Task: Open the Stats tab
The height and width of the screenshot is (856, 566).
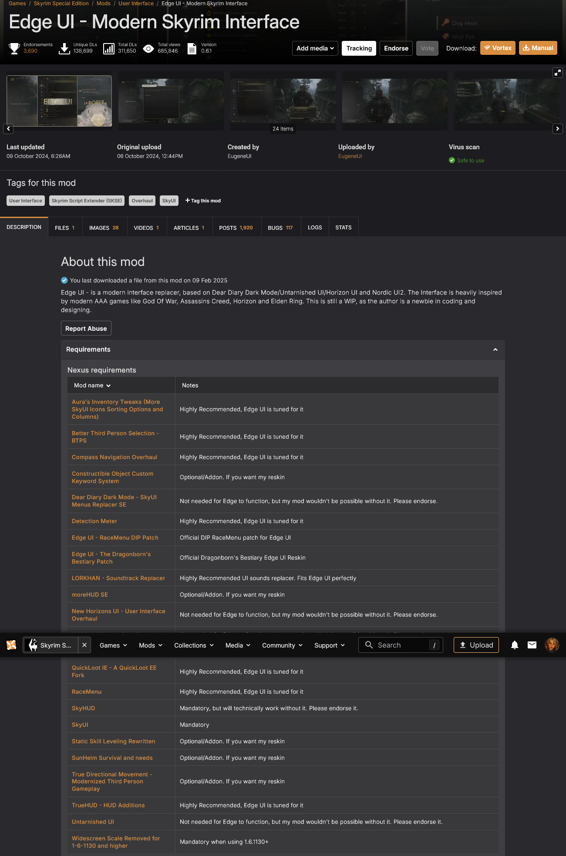Action: pyautogui.click(x=344, y=228)
